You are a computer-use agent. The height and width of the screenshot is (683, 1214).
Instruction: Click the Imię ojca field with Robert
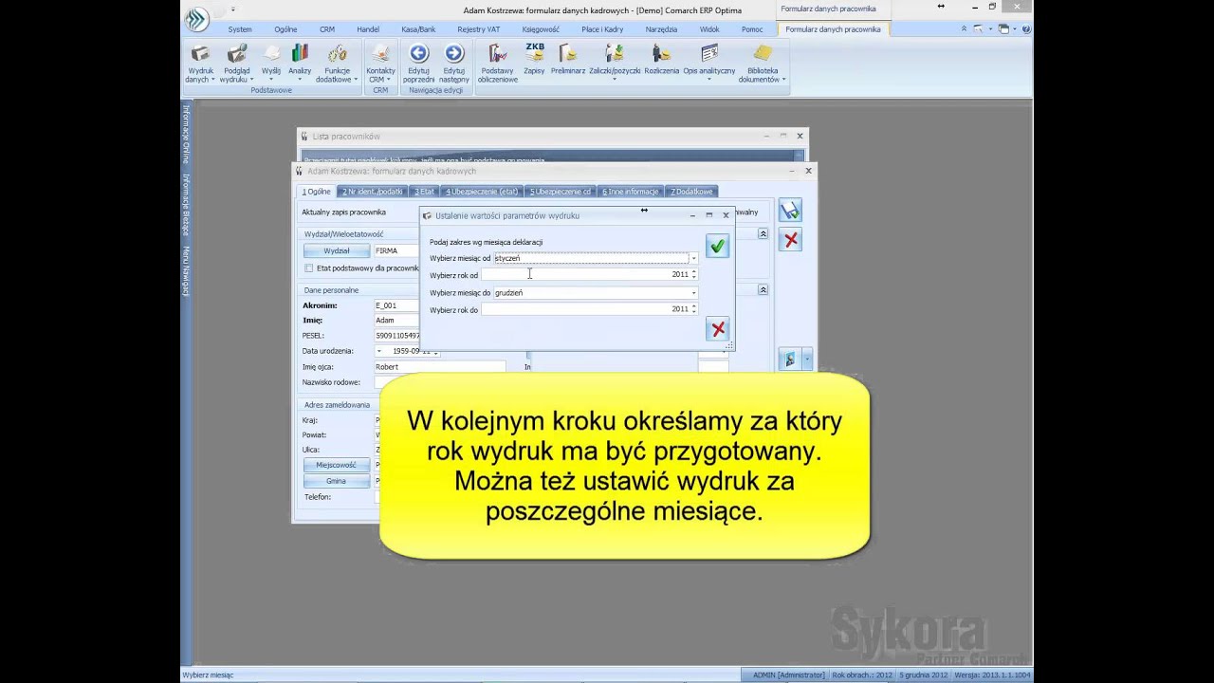coord(439,366)
